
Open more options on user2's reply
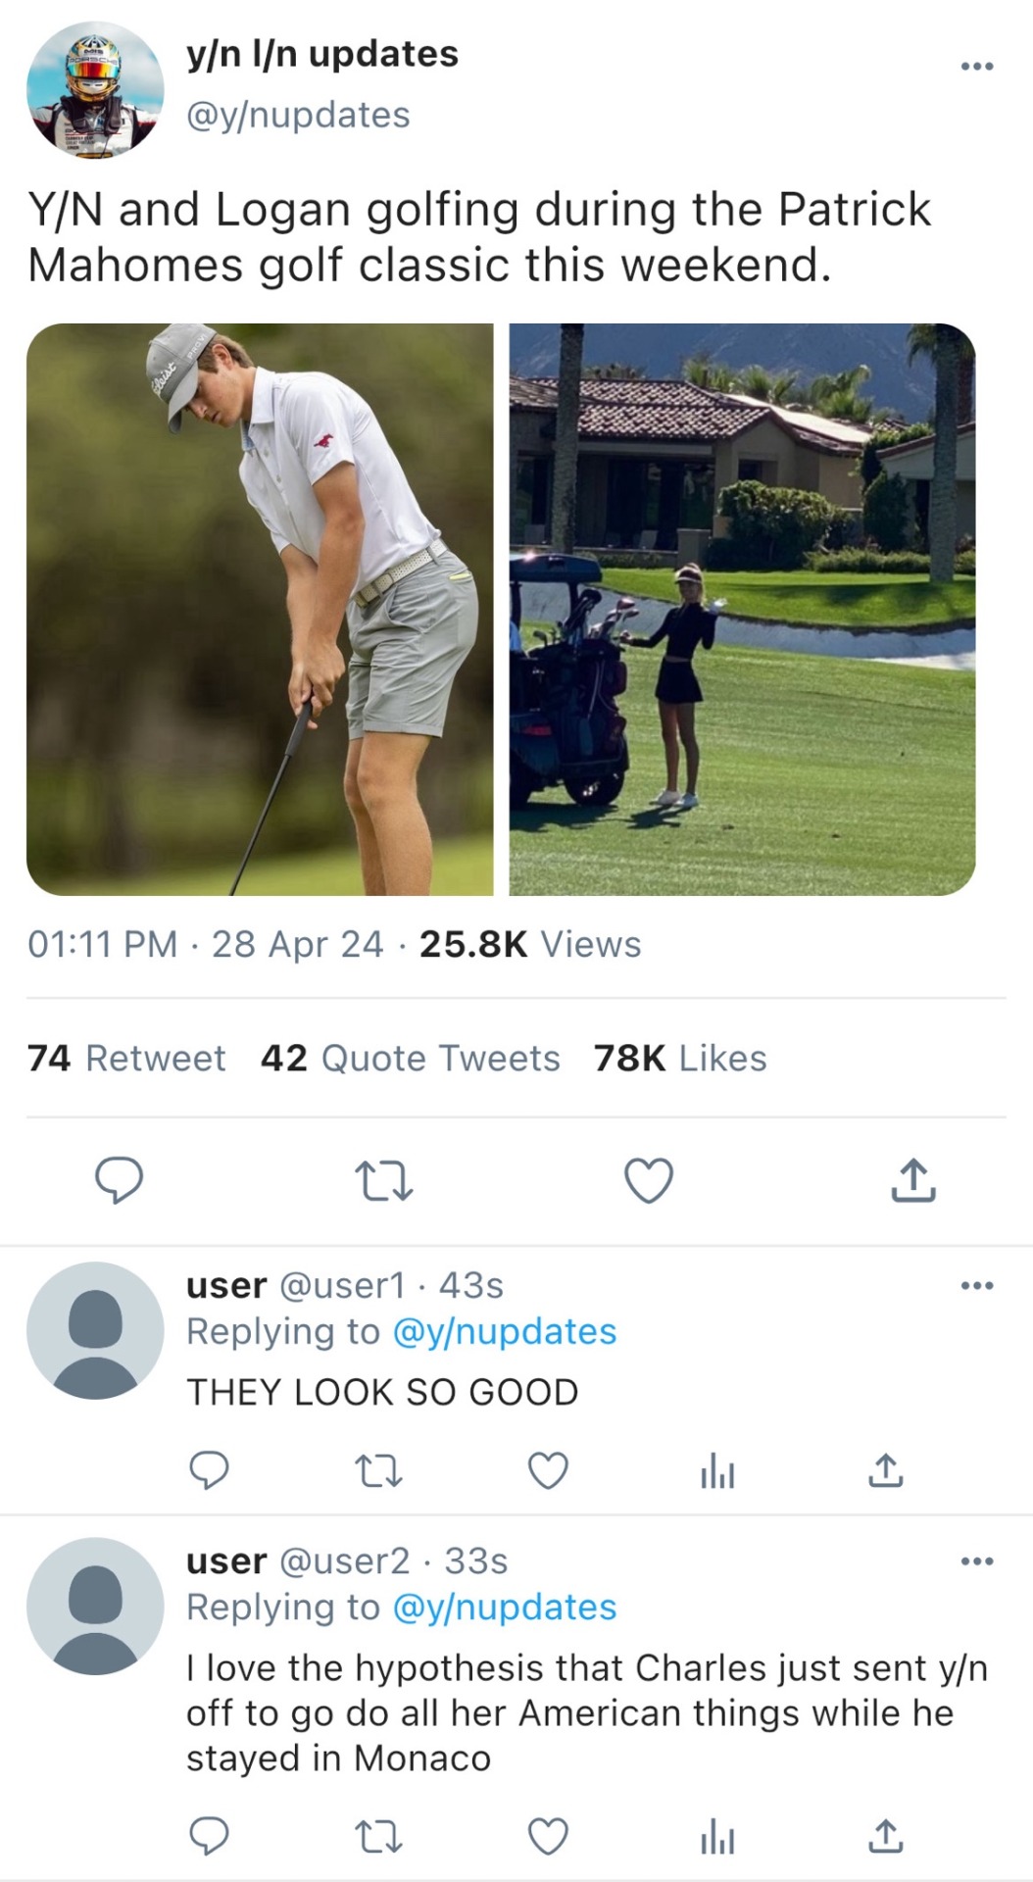977,1560
